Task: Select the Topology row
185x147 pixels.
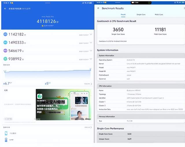Action: (141, 94)
